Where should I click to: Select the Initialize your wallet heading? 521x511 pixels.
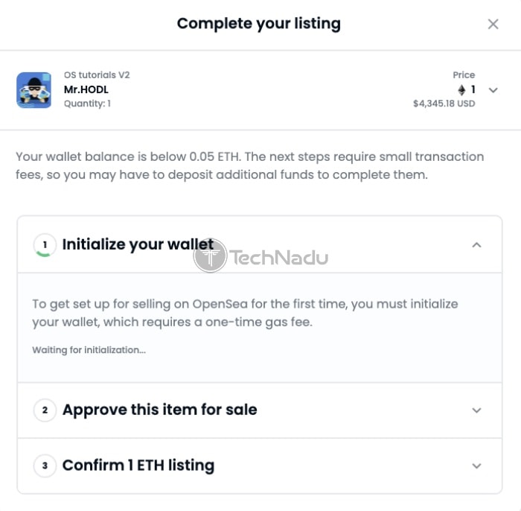(138, 244)
